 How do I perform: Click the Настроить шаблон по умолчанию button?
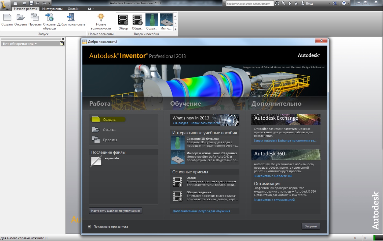pos(116,211)
